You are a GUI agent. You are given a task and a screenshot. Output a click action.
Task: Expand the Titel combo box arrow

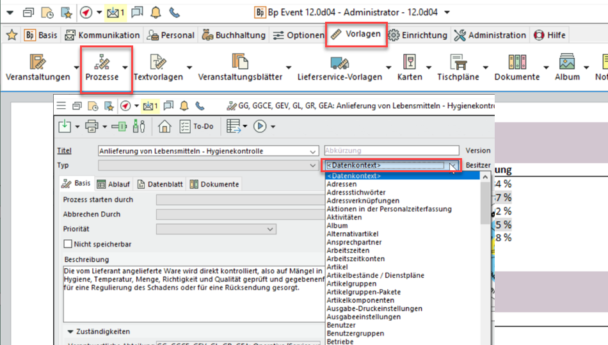click(312, 151)
